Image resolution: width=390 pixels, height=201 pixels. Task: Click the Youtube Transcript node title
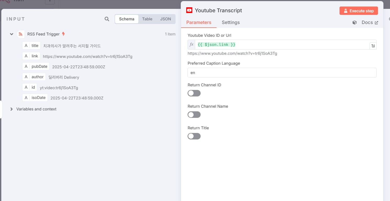(x=218, y=10)
